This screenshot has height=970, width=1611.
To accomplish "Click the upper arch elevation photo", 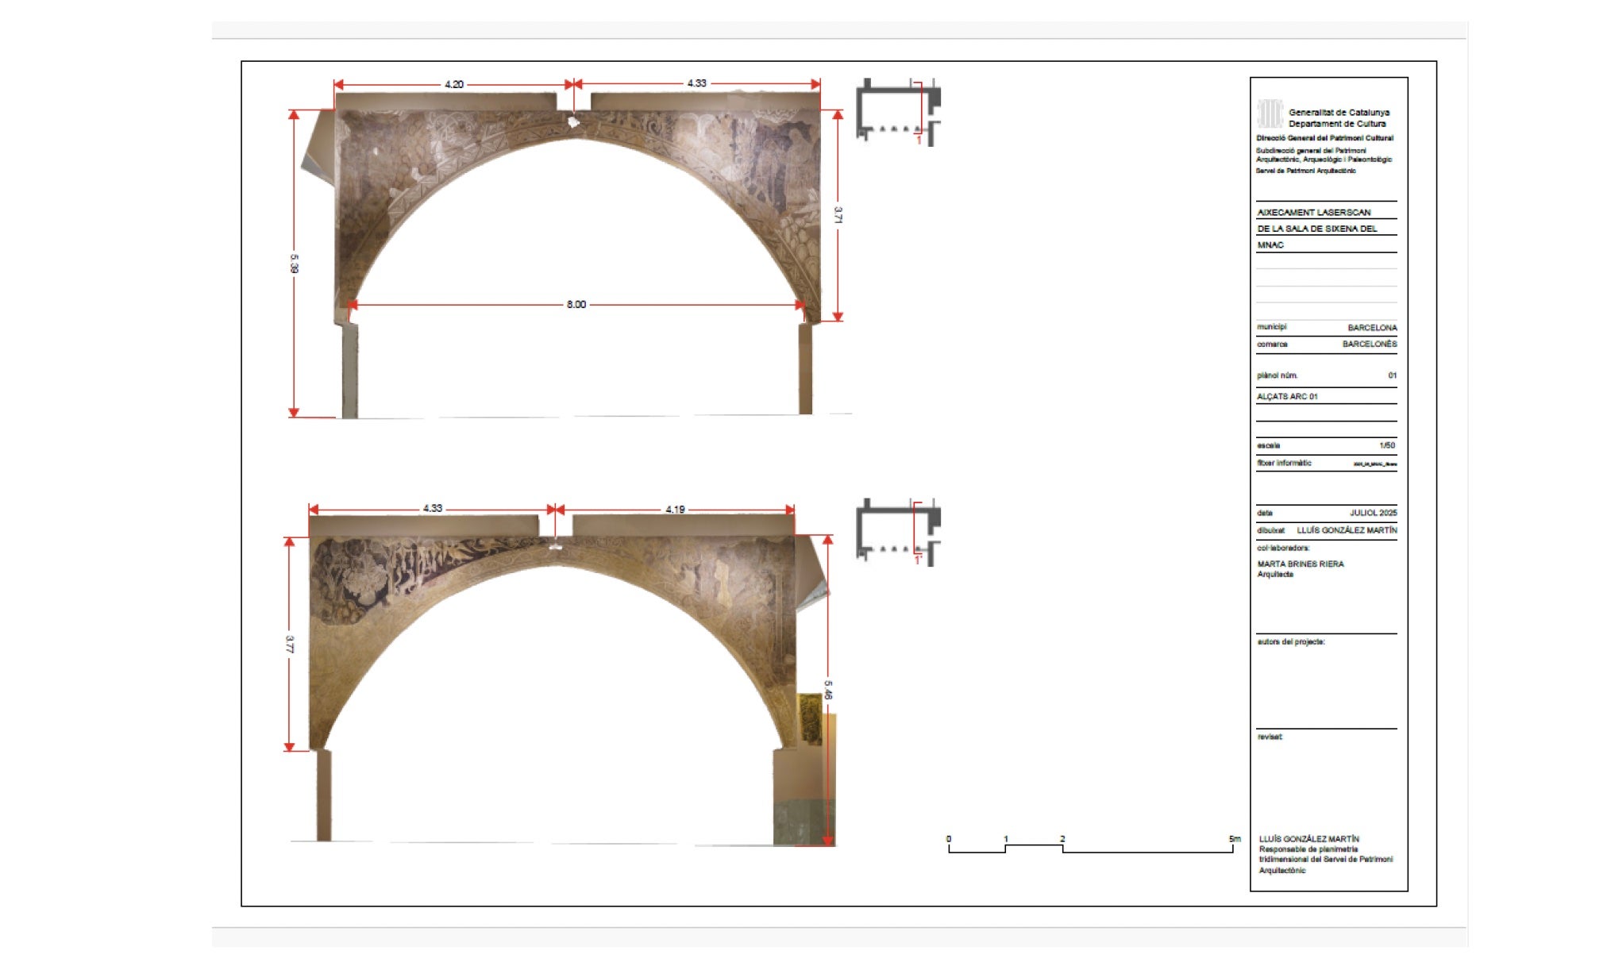I will [577, 254].
